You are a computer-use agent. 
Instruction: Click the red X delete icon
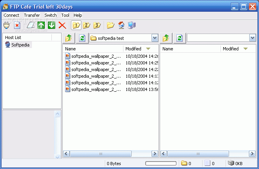coord(62,25)
